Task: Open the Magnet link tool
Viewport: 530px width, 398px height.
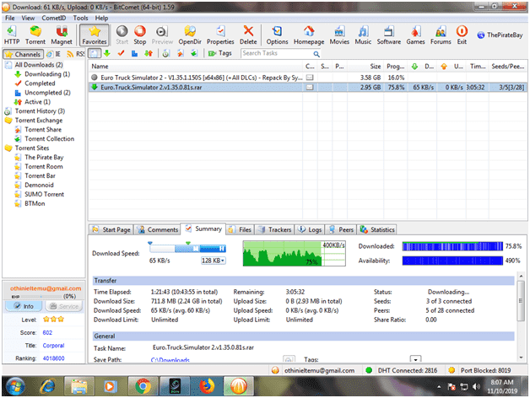Action: pyautogui.click(x=62, y=35)
